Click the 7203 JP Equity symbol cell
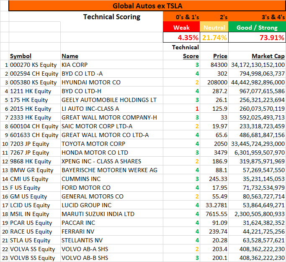 (x=35, y=144)
